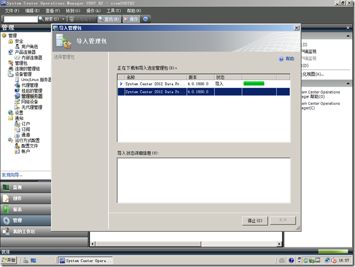355x267 pixels.
Task: Select 代理管理 in the tree
Action: tap(29, 85)
